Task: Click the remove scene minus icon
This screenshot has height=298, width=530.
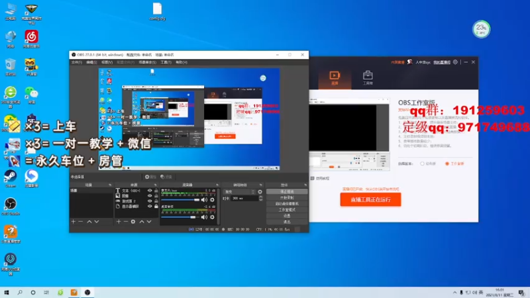Action: 80,222
